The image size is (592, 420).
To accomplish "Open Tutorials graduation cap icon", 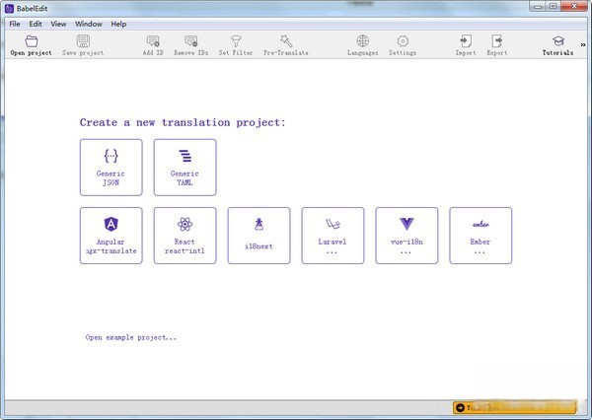I will click(558, 40).
